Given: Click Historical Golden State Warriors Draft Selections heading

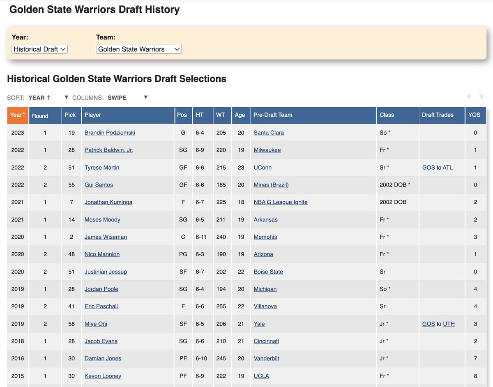Looking at the screenshot, I should pyautogui.click(x=117, y=78).
